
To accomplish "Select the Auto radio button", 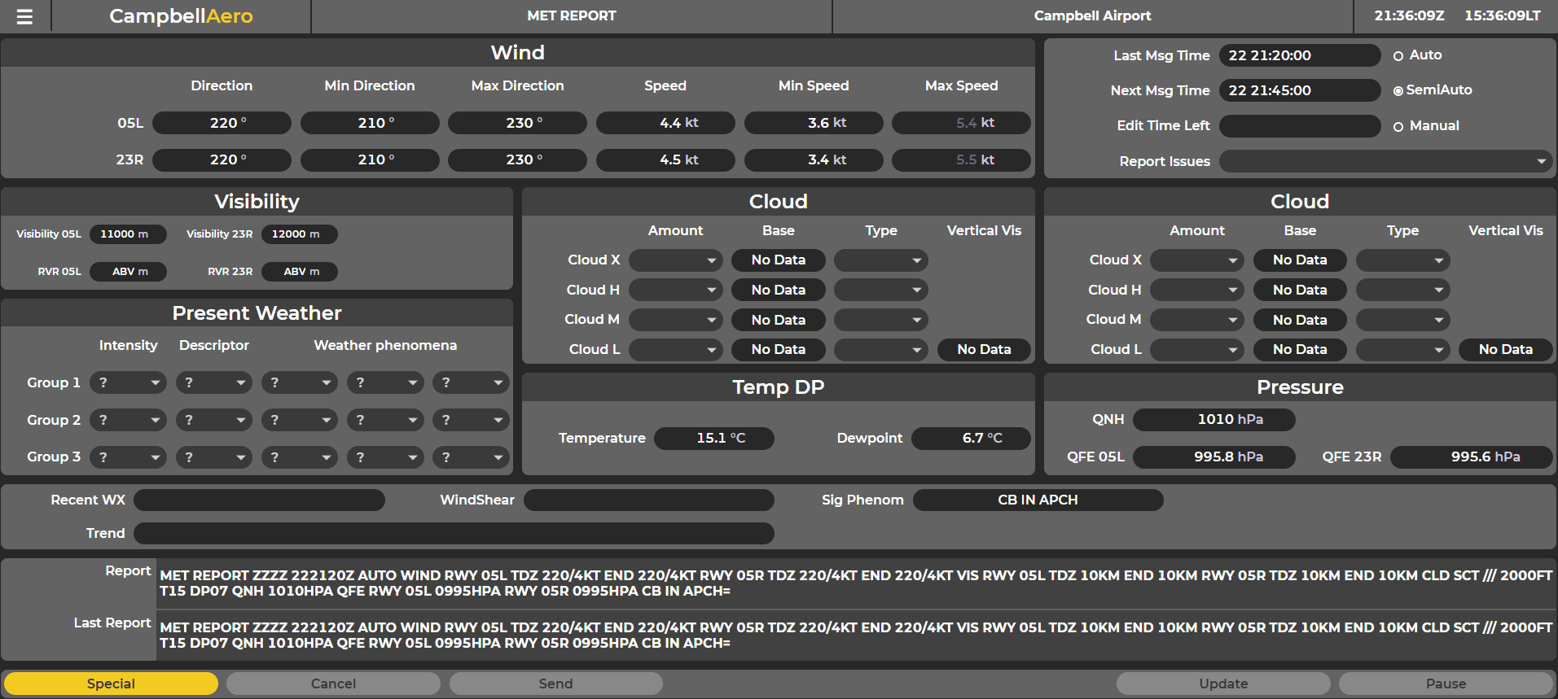I will tap(1398, 56).
